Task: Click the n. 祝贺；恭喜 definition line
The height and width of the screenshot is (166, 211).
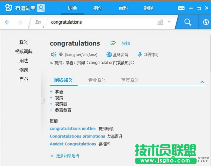Action: tap(92, 63)
